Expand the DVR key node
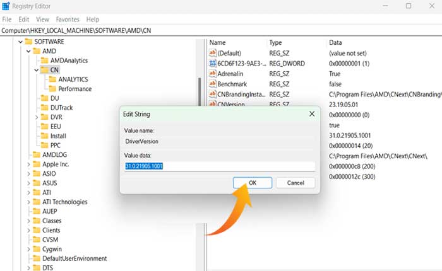 (x=37, y=117)
